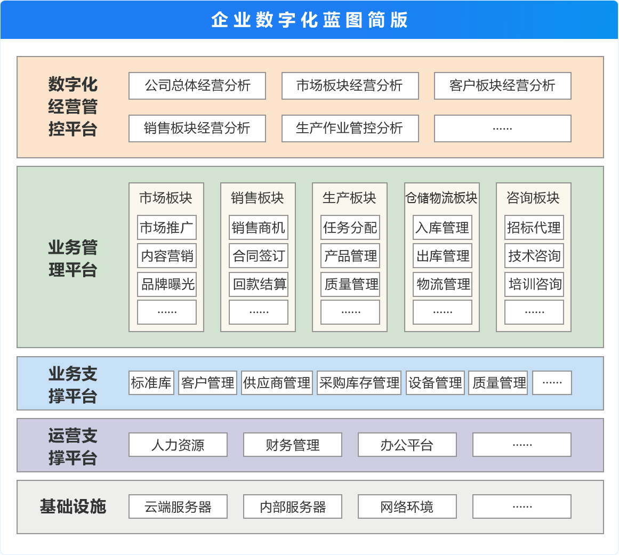Select 市场板块经营分析 box
The image size is (619, 555).
click(x=350, y=86)
